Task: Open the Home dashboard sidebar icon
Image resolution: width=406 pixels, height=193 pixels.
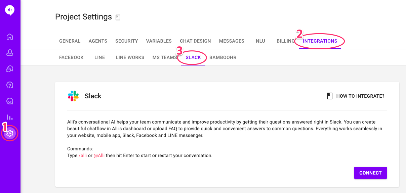Action: click(10, 37)
